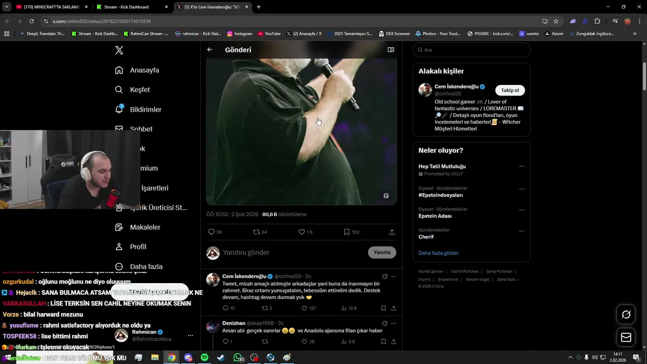Click the reply icon showing 58
The image size is (647, 364).
pos(211,232)
